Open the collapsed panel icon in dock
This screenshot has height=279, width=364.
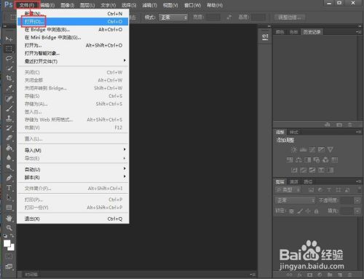265,37
